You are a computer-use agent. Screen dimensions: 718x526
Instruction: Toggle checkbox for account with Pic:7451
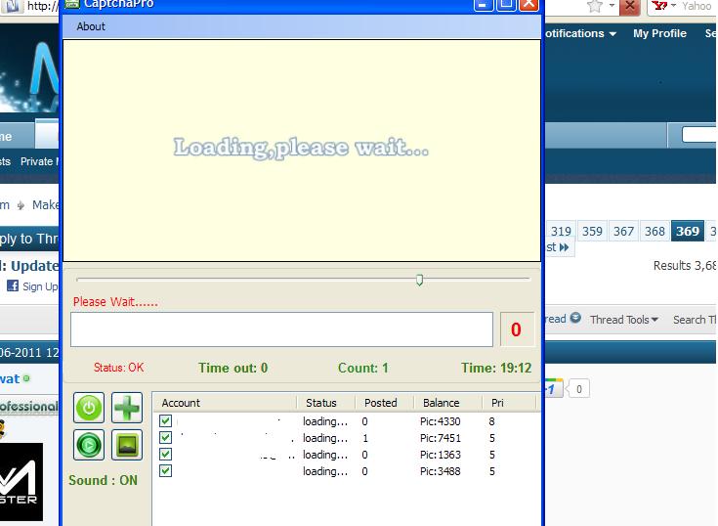pos(165,438)
